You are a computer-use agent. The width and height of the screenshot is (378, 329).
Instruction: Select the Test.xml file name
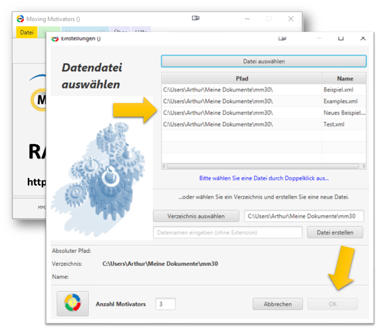tap(333, 124)
